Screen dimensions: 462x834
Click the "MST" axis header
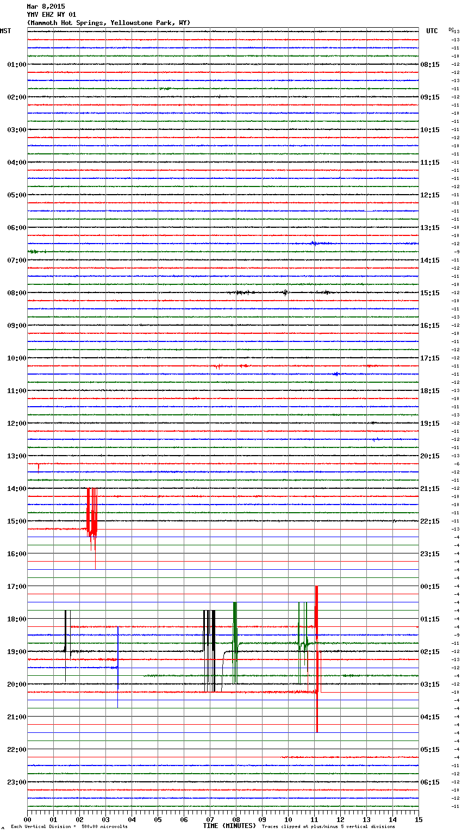pos(5,31)
